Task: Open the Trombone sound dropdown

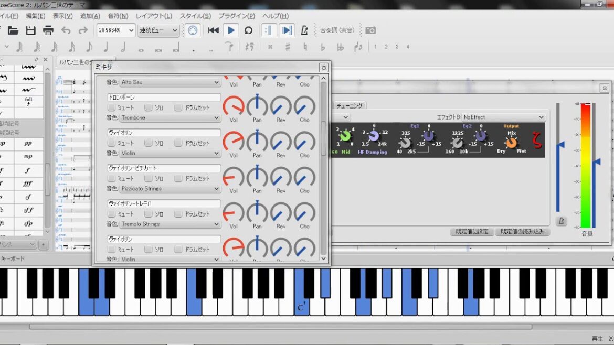Action: (x=170, y=117)
